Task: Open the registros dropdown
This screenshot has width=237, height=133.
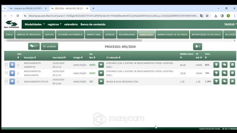Action: pos(54,24)
